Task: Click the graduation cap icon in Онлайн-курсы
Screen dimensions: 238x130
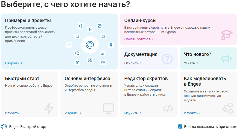Action: [x=226, y=35]
